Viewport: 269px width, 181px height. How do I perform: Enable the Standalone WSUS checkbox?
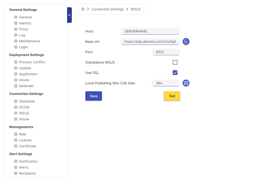(175, 62)
